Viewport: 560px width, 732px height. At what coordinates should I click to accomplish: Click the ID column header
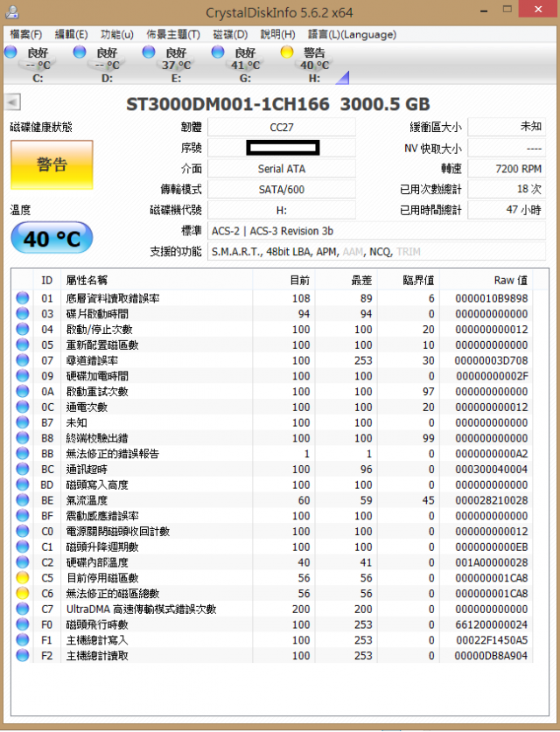tap(47, 280)
